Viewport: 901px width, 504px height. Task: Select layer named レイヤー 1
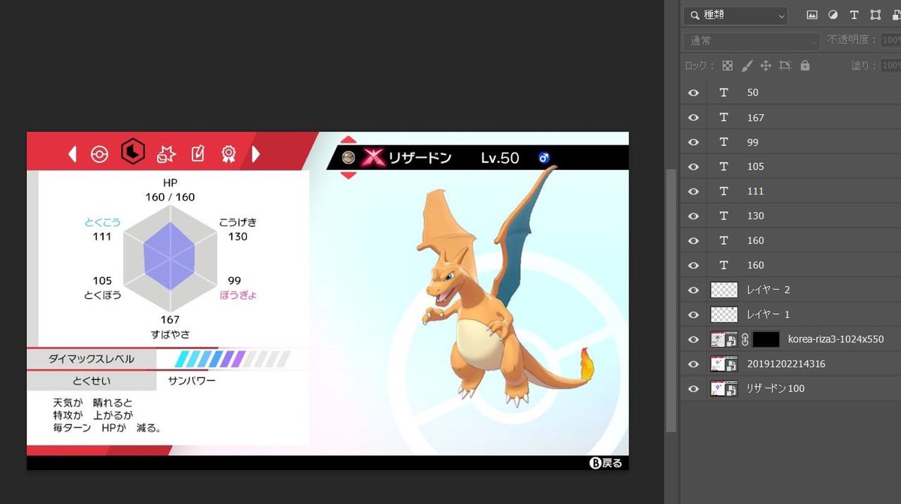click(x=768, y=314)
